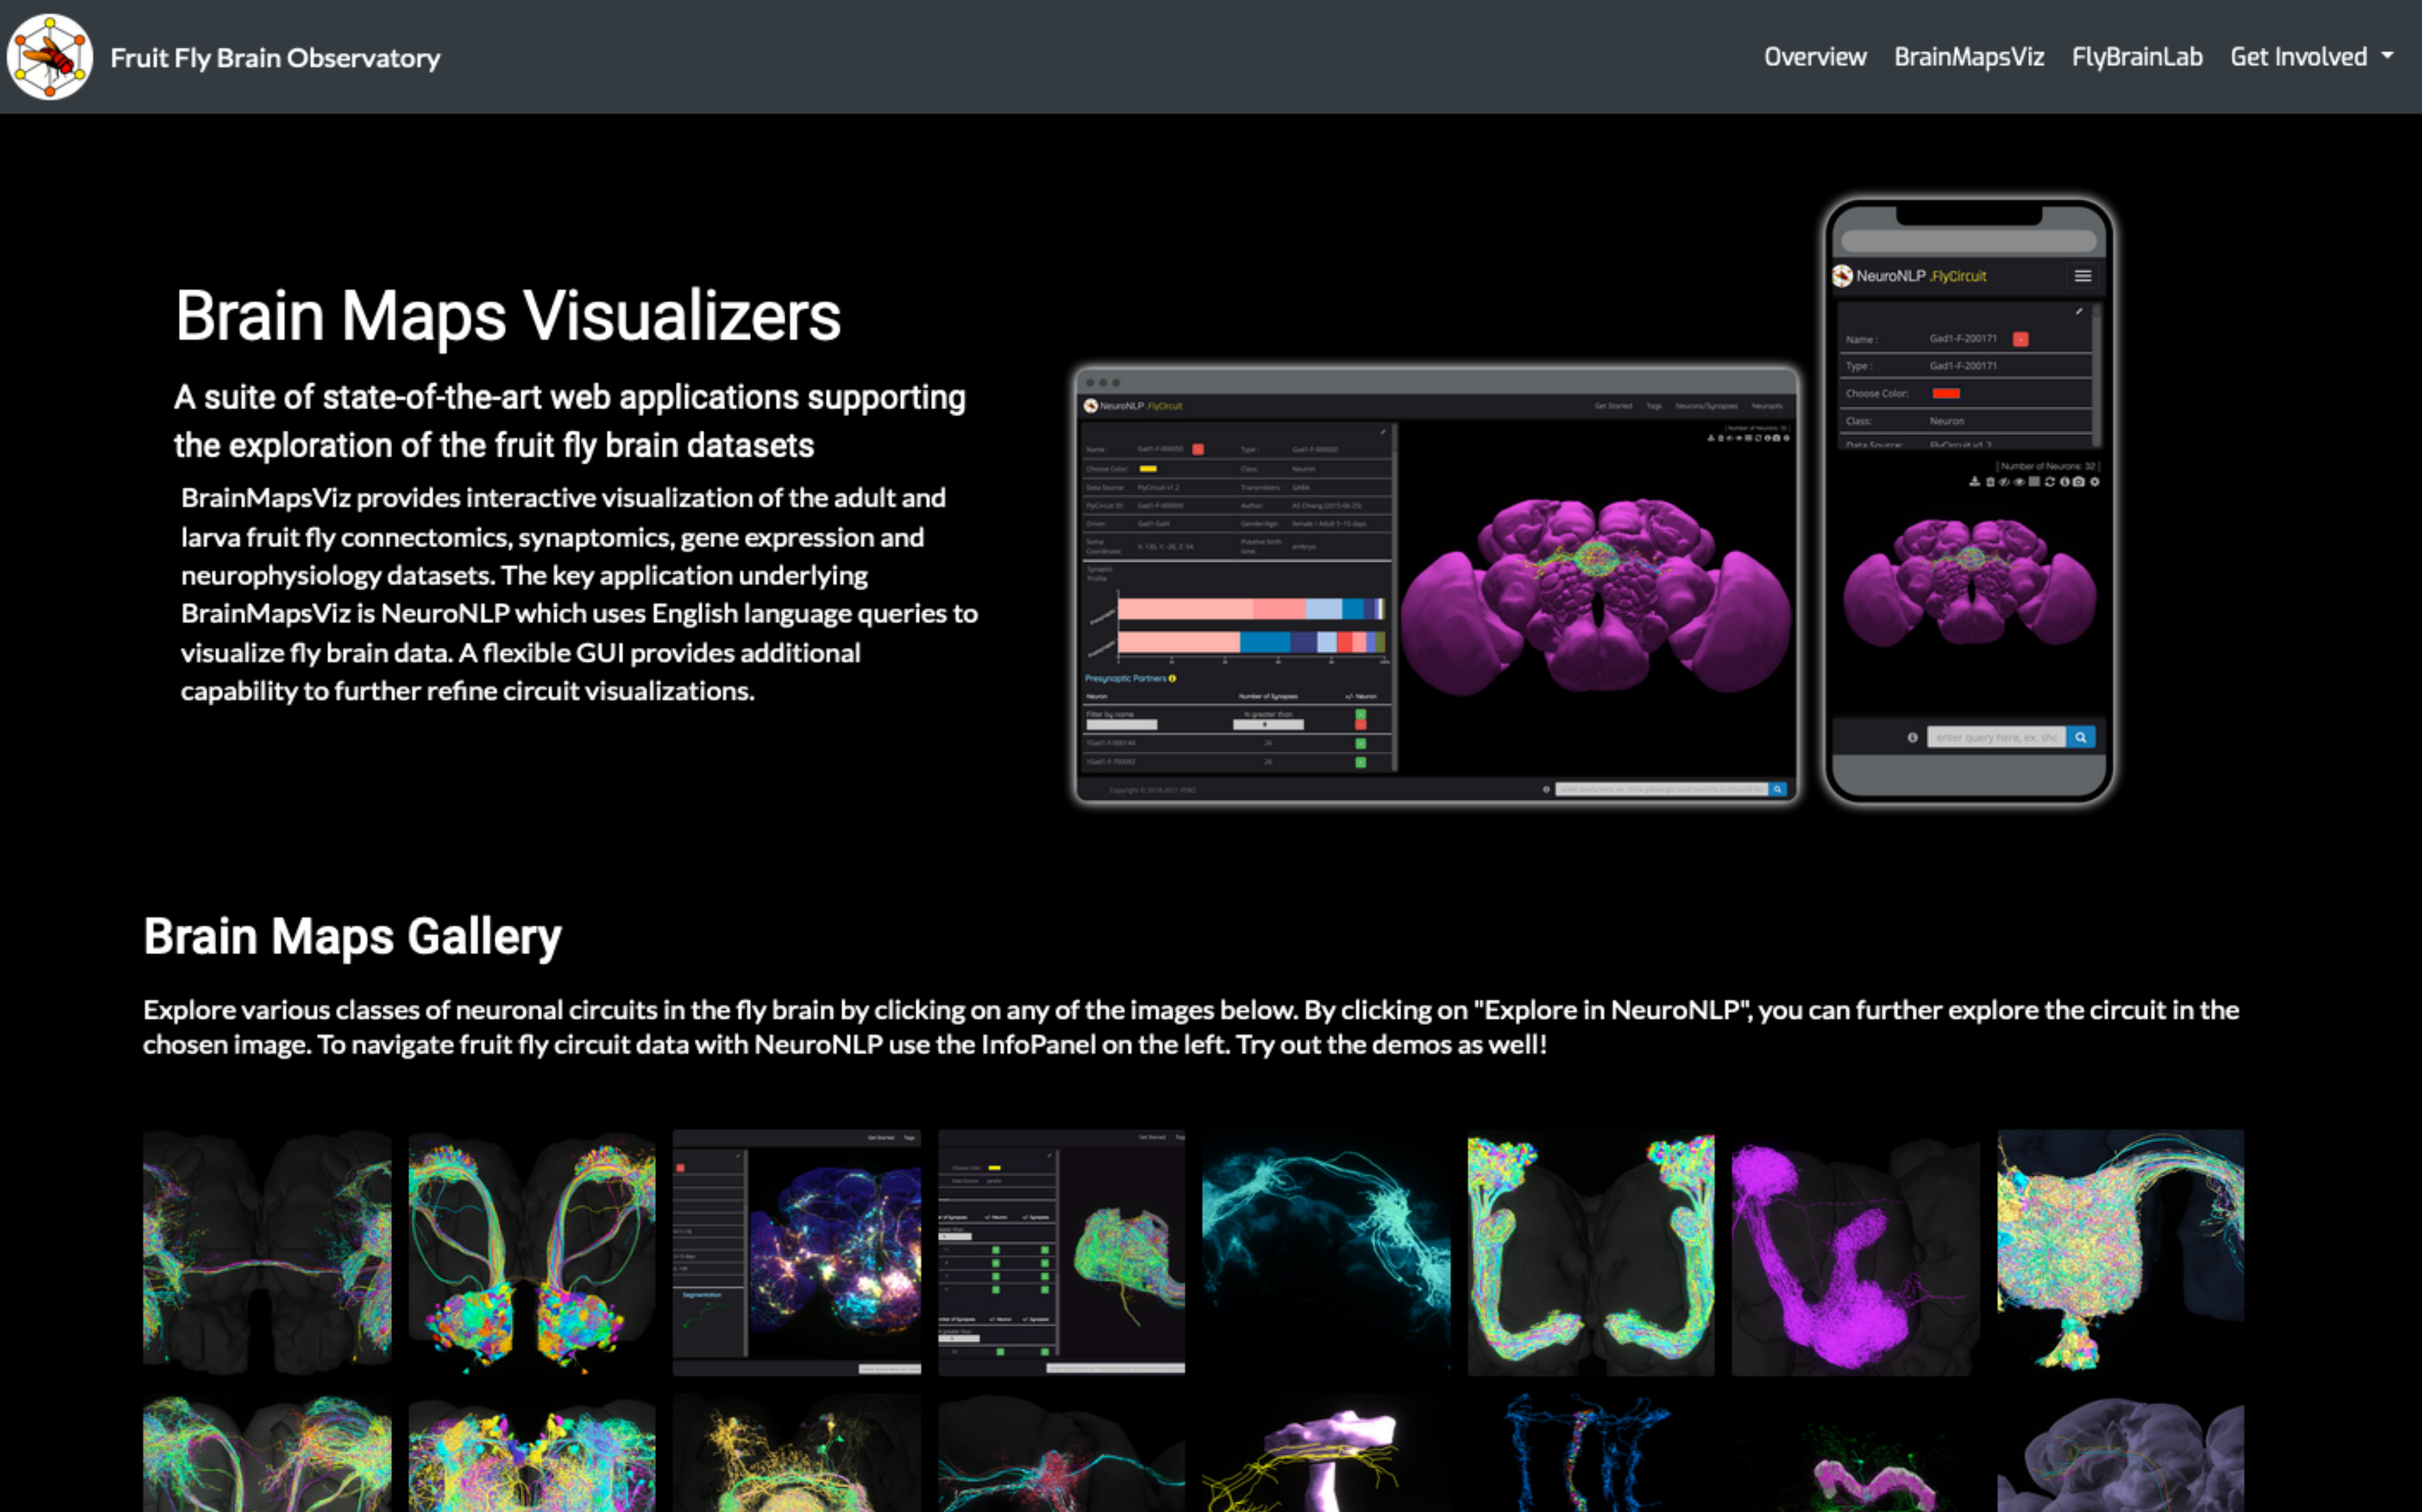Click the gear settings icon in phone mockup
The height and width of the screenshot is (1512, 2422).
[x=2095, y=482]
